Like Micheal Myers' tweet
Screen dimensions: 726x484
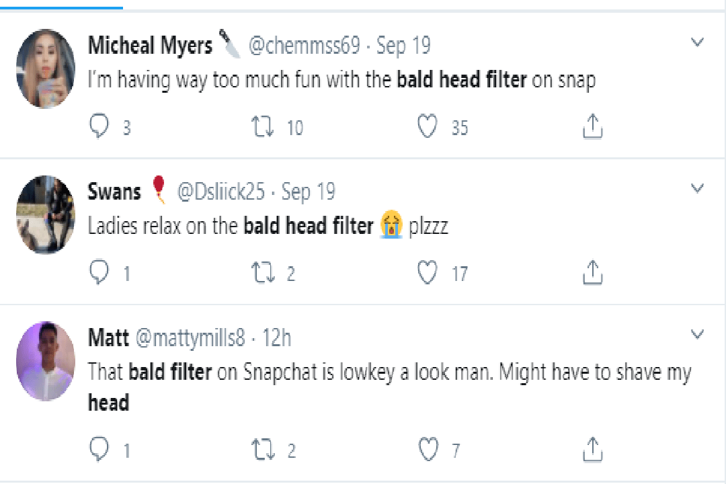click(428, 126)
